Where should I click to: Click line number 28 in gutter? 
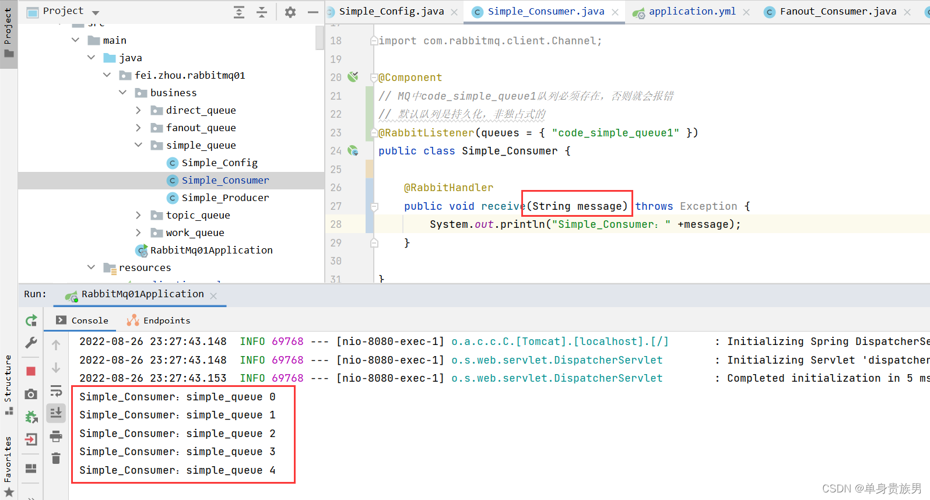tap(336, 224)
